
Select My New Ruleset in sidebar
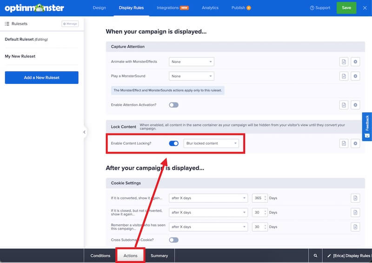click(20, 56)
